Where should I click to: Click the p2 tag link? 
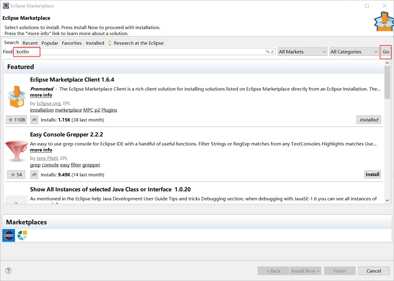click(x=97, y=110)
